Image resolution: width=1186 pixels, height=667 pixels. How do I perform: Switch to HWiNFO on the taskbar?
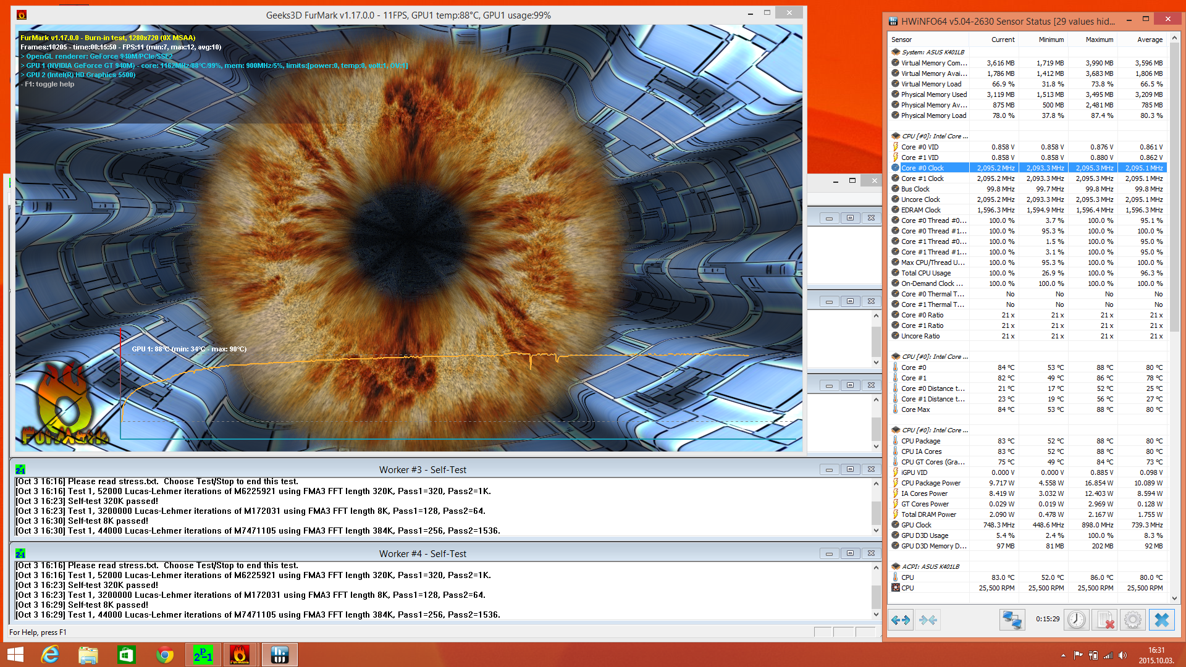(x=280, y=655)
